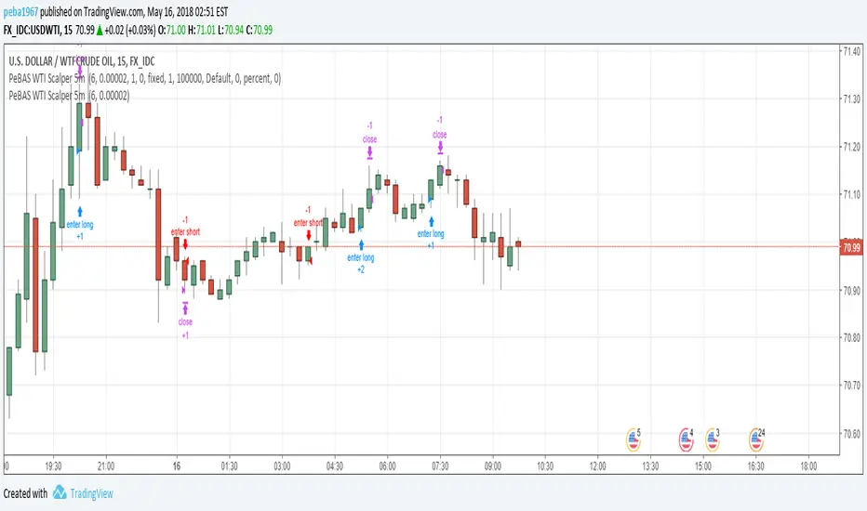Open the TradingView link beside Created with

click(92, 493)
